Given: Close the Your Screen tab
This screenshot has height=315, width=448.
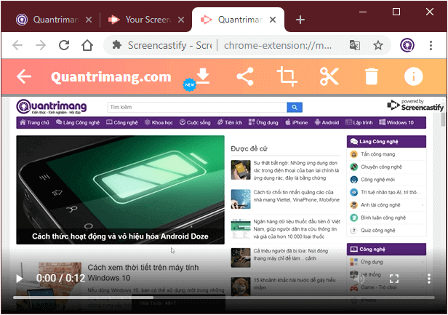Looking at the screenshot, I should (181, 20).
